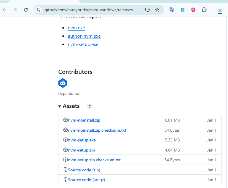The image size is (228, 188).
Task: Click the Jan 1 date for Source code (tar.gz)
Action: point(212,180)
